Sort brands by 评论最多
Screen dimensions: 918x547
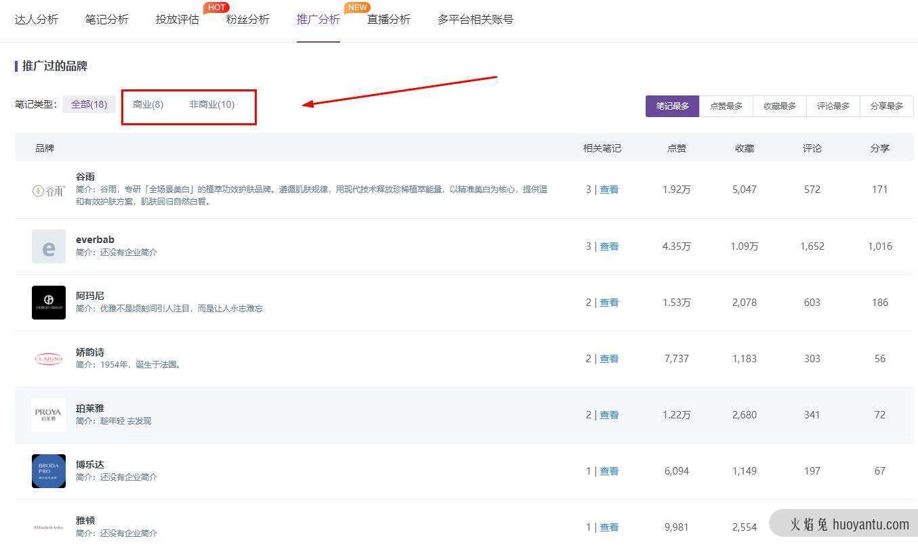tap(833, 106)
